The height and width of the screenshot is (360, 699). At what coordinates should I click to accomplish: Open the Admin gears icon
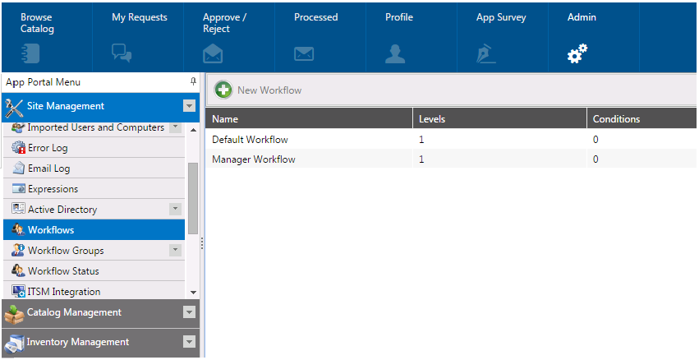coord(577,54)
